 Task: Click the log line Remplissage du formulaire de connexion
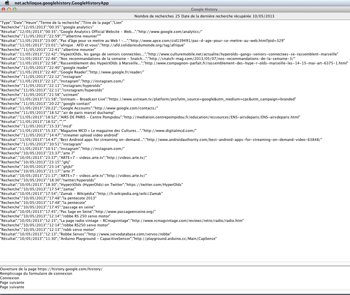(x=36, y=274)
